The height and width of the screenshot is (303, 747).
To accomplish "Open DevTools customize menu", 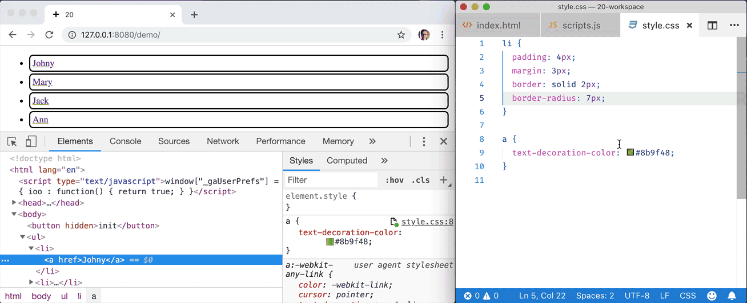I will (x=424, y=142).
